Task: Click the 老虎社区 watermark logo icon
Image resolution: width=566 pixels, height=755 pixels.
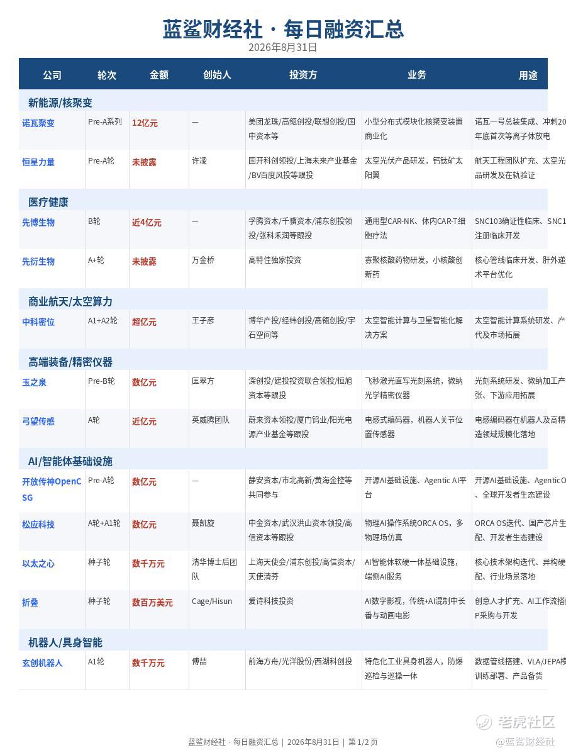Action: pos(484,722)
